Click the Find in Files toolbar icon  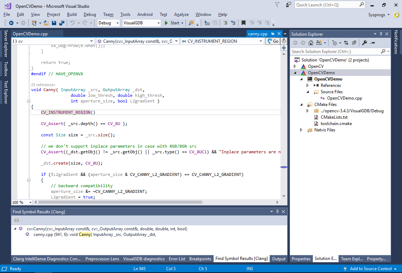point(191,23)
